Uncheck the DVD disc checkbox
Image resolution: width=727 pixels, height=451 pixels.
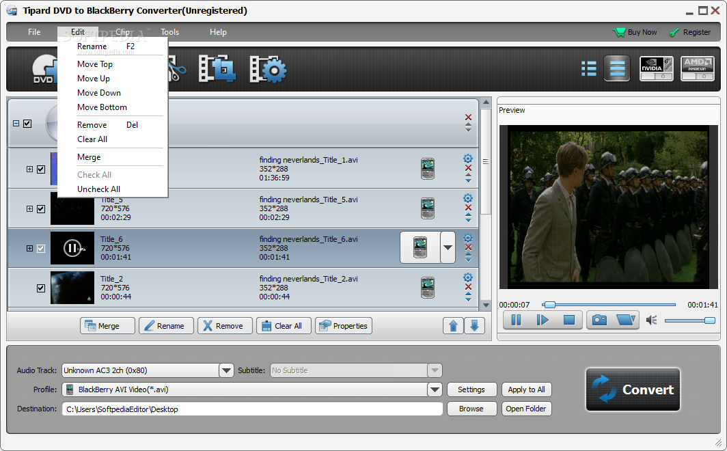[x=27, y=123]
